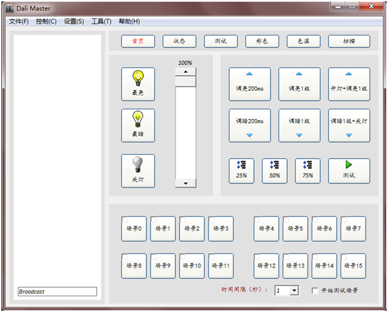Open the 工具(T) menu
Image resolution: width=388 pixels, height=312 pixels.
click(x=101, y=22)
